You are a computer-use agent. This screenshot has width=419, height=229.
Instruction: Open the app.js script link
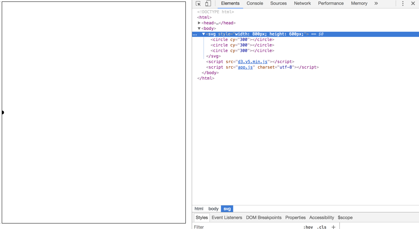tap(245, 67)
